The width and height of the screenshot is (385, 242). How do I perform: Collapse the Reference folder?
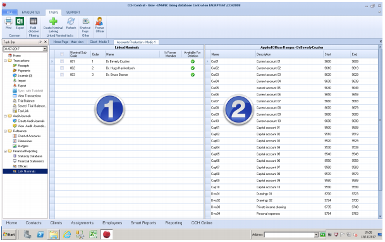pos(6,131)
